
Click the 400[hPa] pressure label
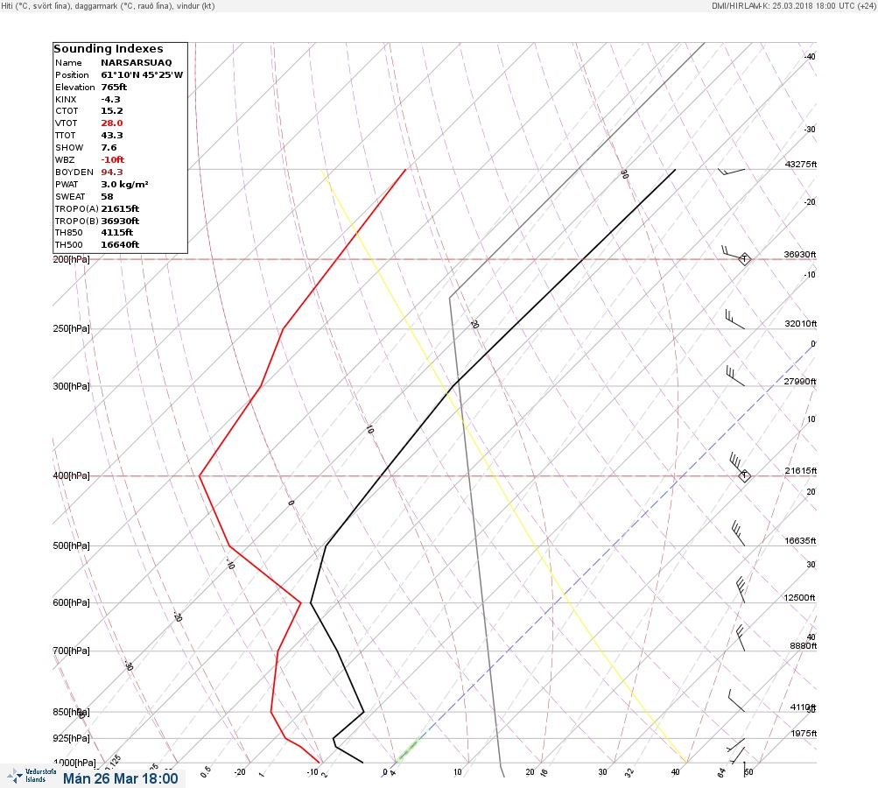tap(71, 475)
